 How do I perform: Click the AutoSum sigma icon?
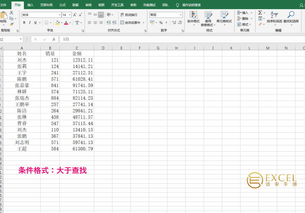(260, 13)
